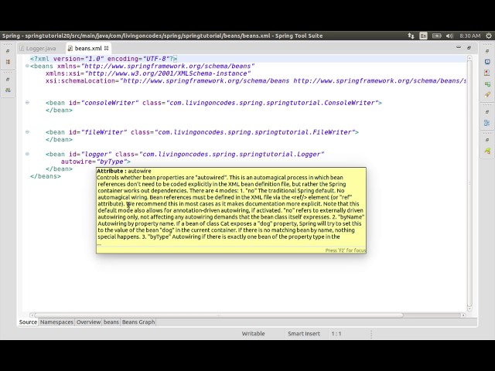Open the yellow pencil view icon in right trim
This screenshot has width=495, height=371.
point(487,94)
